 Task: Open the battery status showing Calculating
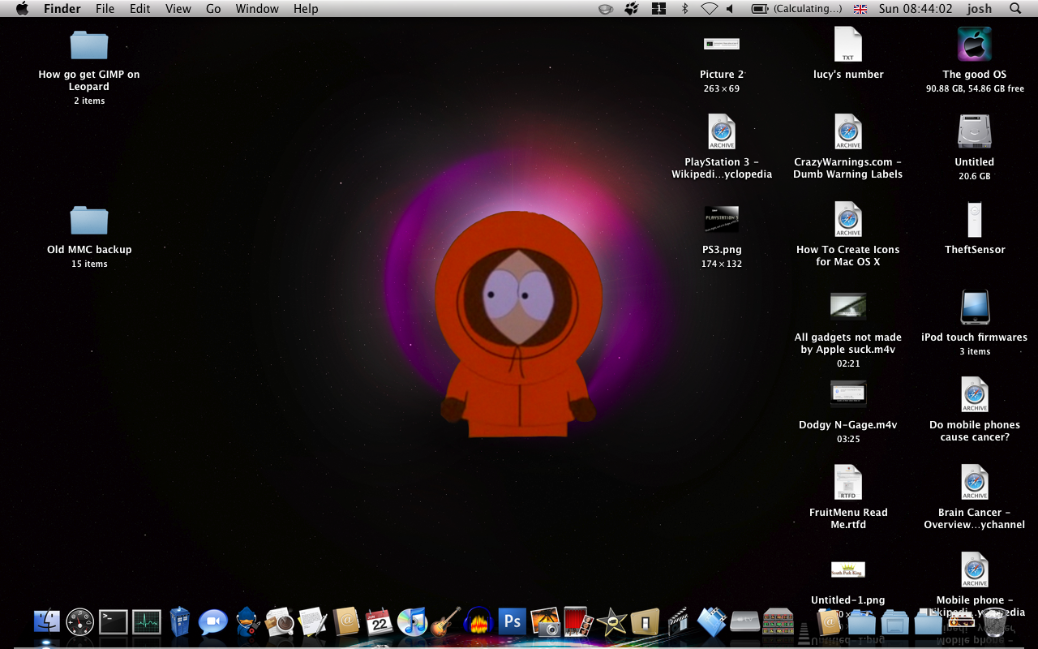point(797,9)
